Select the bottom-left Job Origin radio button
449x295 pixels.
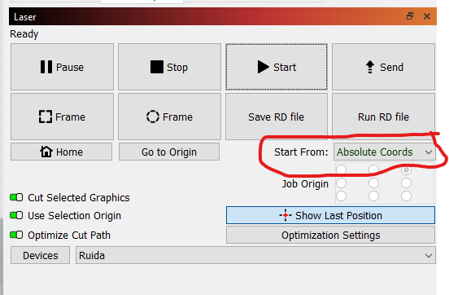click(341, 196)
